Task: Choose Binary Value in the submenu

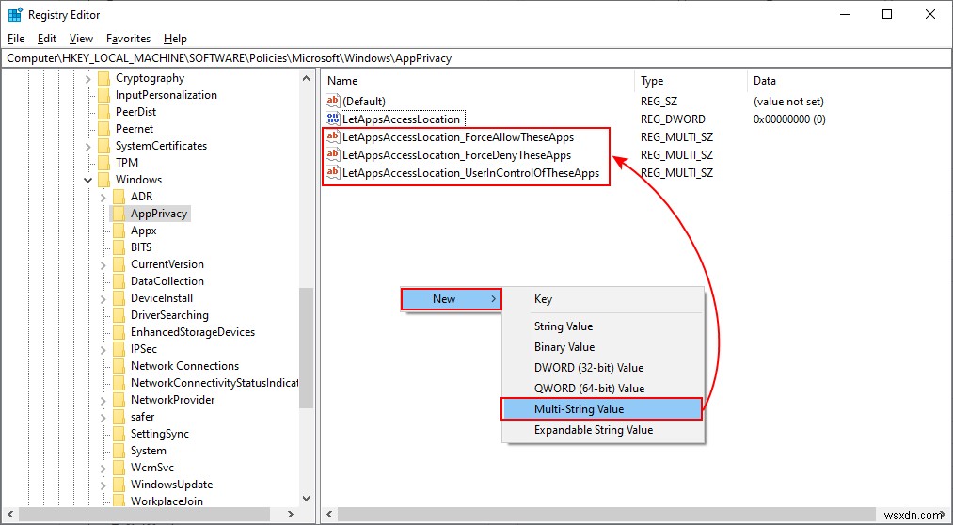Action: [x=564, y=347]
